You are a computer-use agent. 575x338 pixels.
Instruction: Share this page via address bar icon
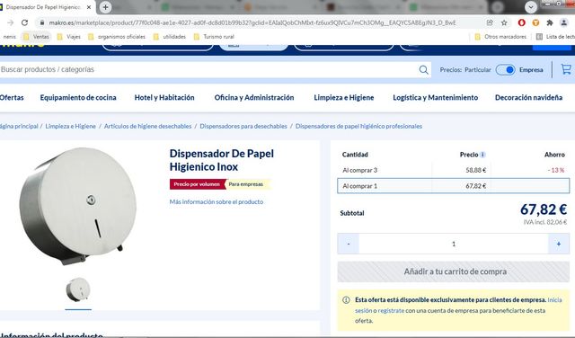coord(490,22)
